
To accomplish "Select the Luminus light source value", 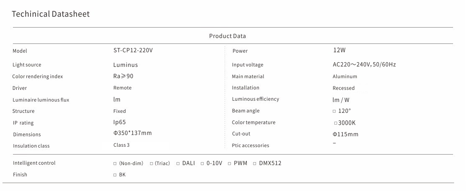I will (125, 65).
